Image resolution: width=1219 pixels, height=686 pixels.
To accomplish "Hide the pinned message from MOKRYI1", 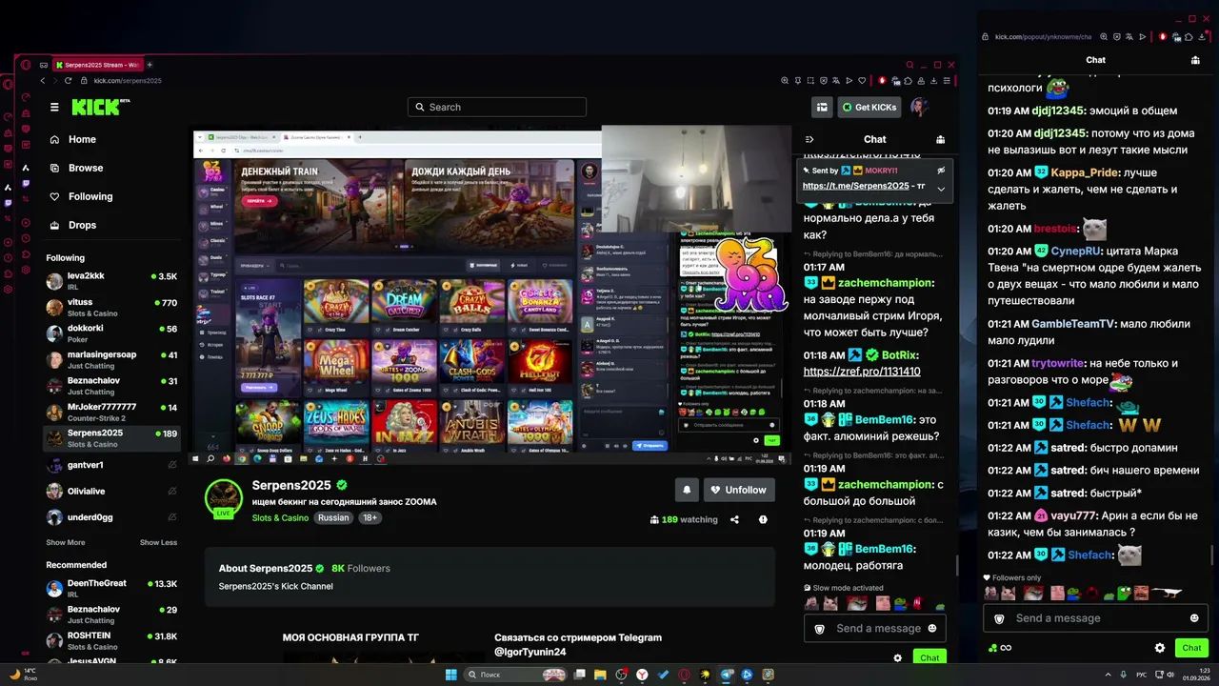I will tap(941, 171).
